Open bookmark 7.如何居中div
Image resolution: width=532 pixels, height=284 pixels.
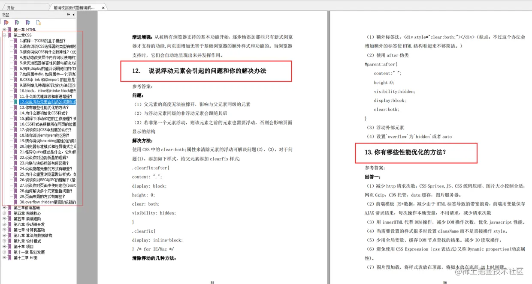pyautogui.click(x=48, y=74)
